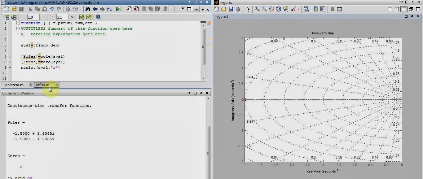This screenshot has width=423, height=179.
Task: Run pzfun.m with the green play button
Action: (x=118, y=9)
